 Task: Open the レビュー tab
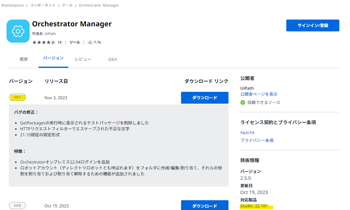coord(83,59)
